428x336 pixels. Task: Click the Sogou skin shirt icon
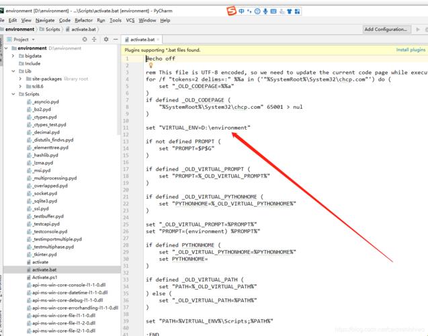pyautogui.click(x=290, y=11)
